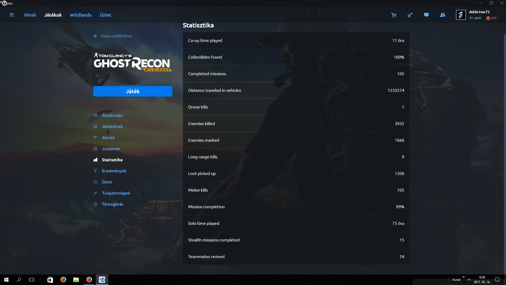Switch to the top Üzlet tab
Screen dimensions: 506x285
tap(105, 15)
